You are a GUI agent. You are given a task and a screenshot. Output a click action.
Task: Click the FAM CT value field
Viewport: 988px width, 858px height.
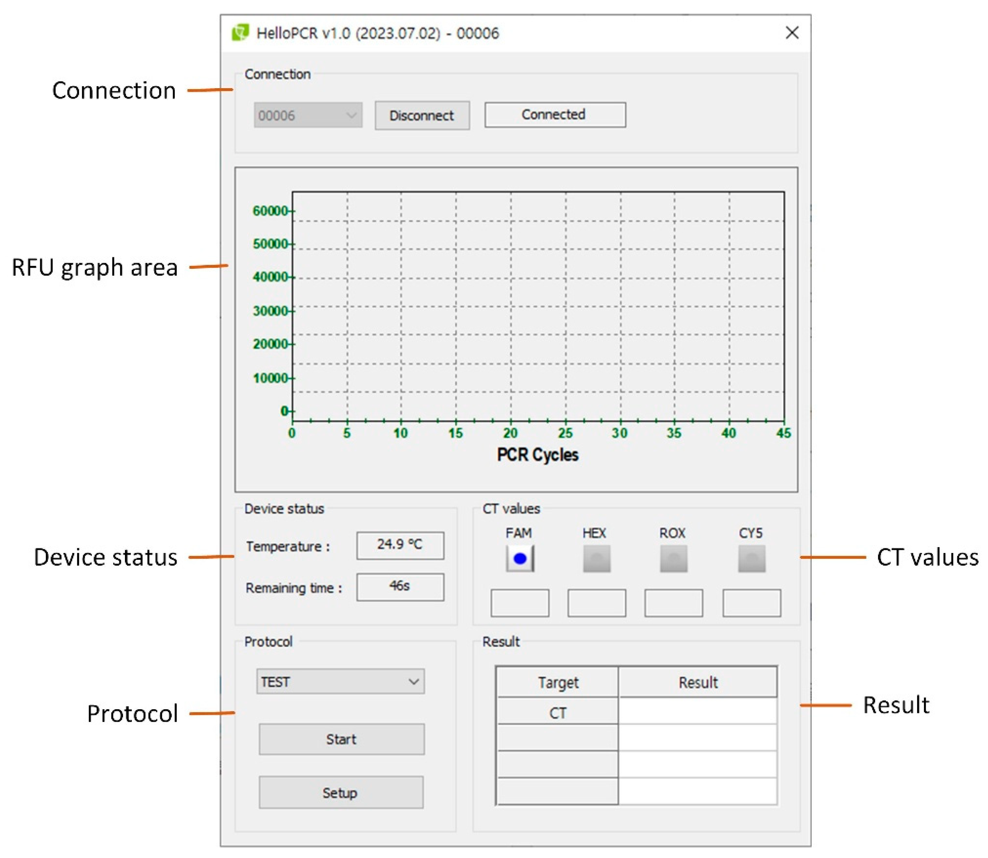[x=520, y=603]
